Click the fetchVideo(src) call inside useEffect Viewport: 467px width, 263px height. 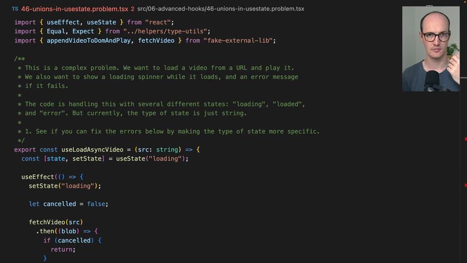pyautogui.click(x=56, y=222)
